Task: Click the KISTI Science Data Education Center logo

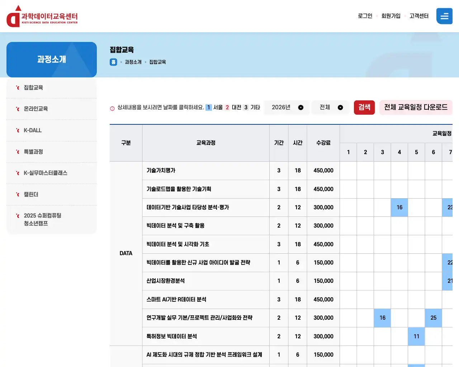Action: (x=42, y=16)
